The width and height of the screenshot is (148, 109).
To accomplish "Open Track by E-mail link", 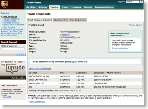I will point(10,20).
